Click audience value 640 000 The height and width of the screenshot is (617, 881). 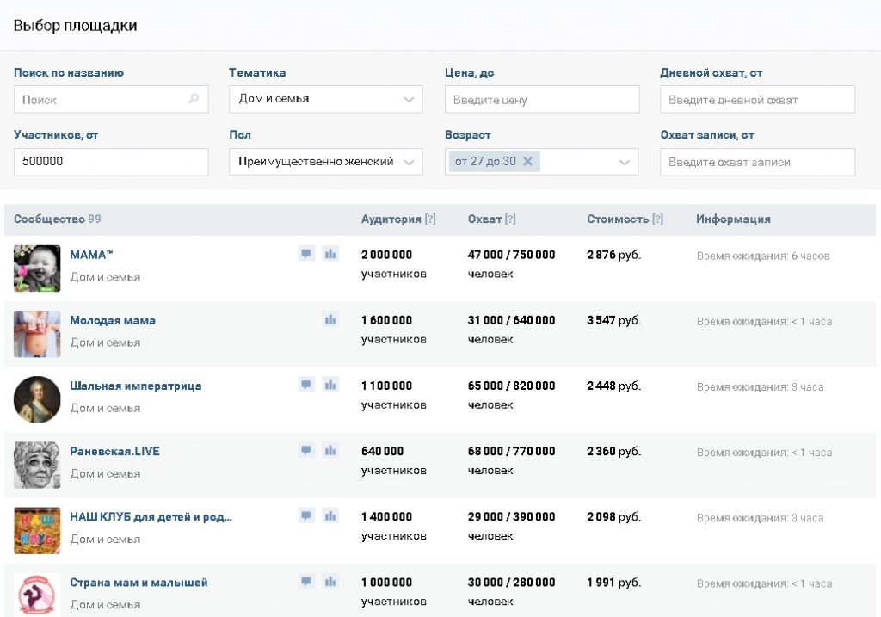(382, 451)
